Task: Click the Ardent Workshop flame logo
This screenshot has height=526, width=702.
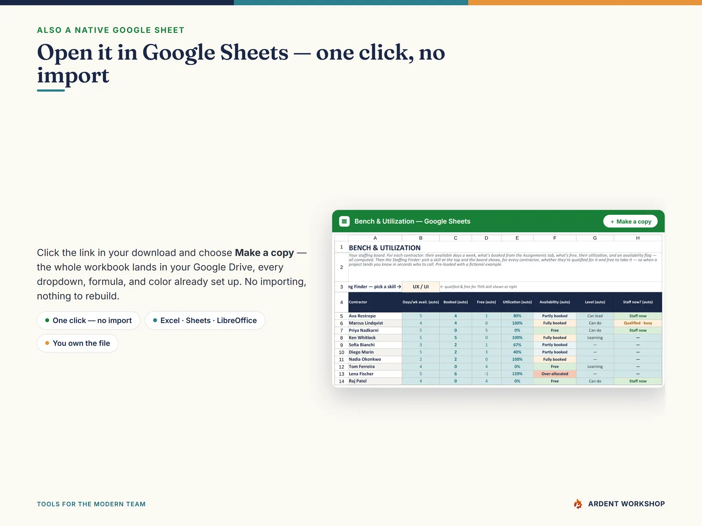Action: coord(578,504)
